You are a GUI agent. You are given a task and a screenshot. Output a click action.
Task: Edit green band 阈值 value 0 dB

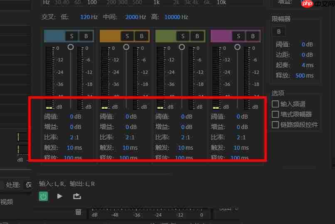pos(187,117)
